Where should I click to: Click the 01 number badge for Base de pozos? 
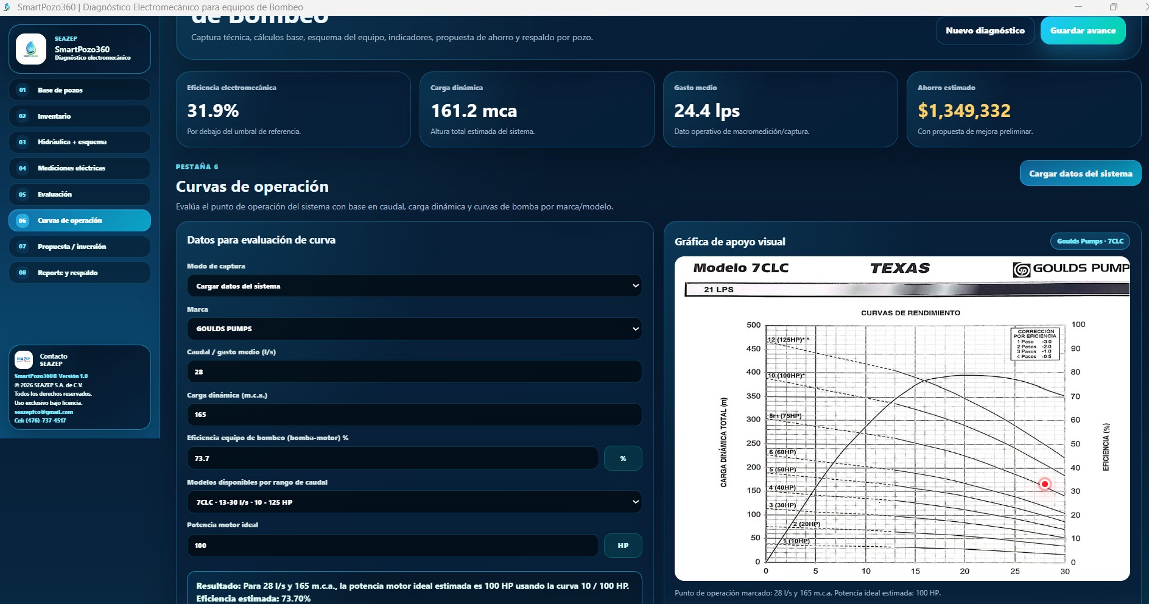[x=23, y=90]
